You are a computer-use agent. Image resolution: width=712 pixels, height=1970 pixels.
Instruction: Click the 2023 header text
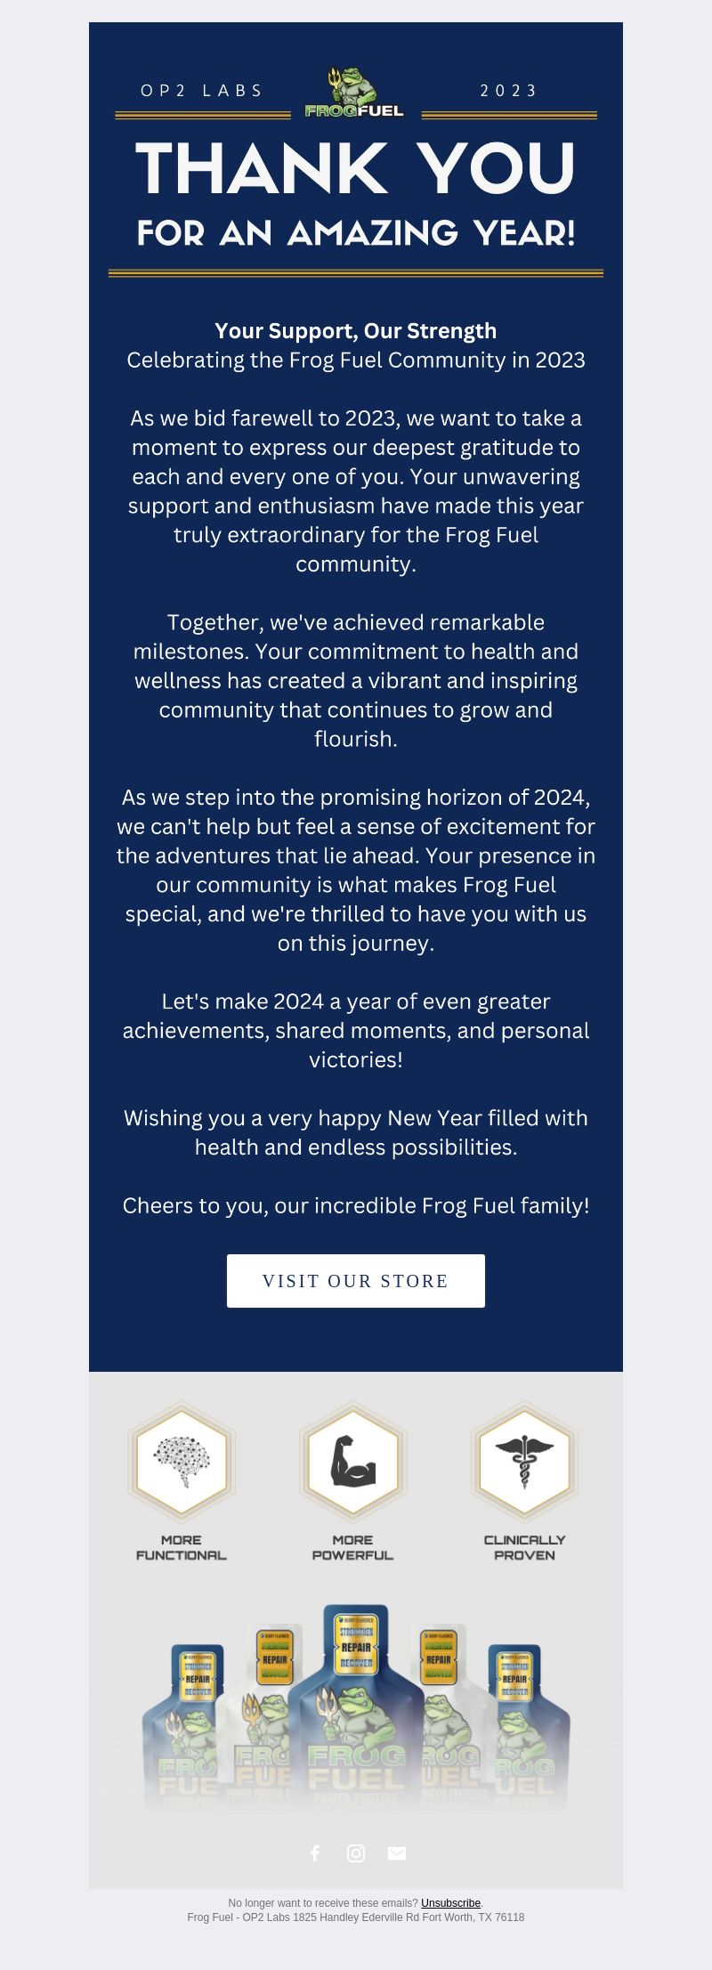509,91
